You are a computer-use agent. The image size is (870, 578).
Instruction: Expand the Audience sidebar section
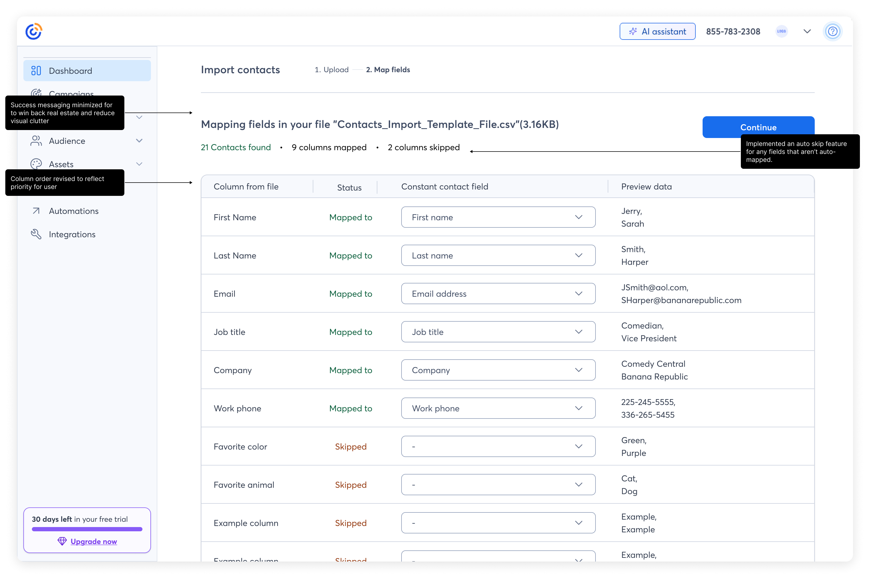click(139, 141)
